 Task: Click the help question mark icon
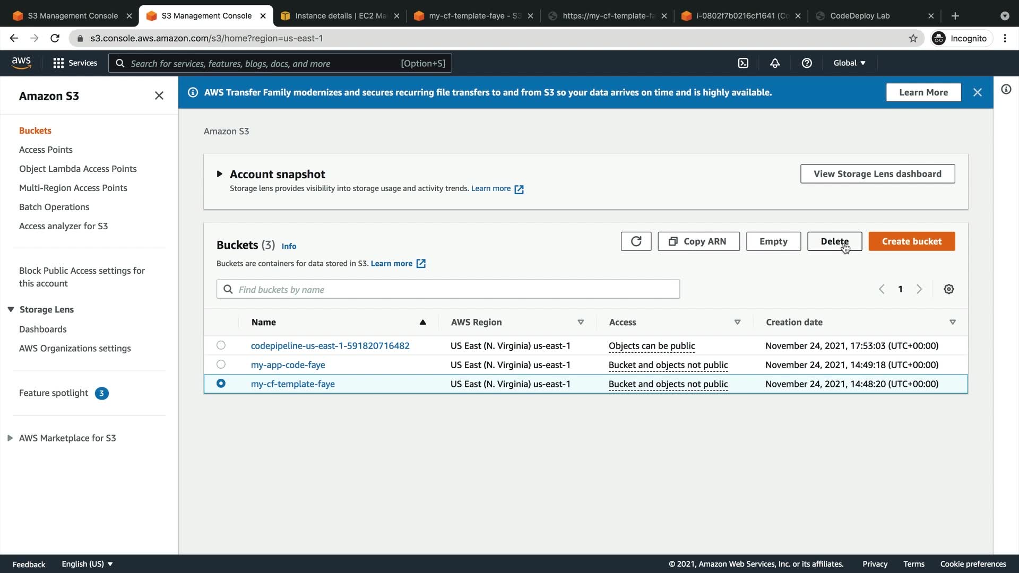[x=807, y=63]
